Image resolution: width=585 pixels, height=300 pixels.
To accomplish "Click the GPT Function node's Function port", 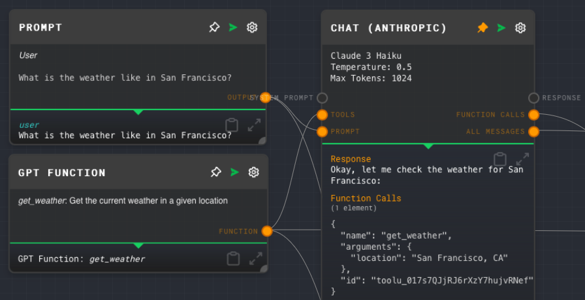I will (267, 231).
